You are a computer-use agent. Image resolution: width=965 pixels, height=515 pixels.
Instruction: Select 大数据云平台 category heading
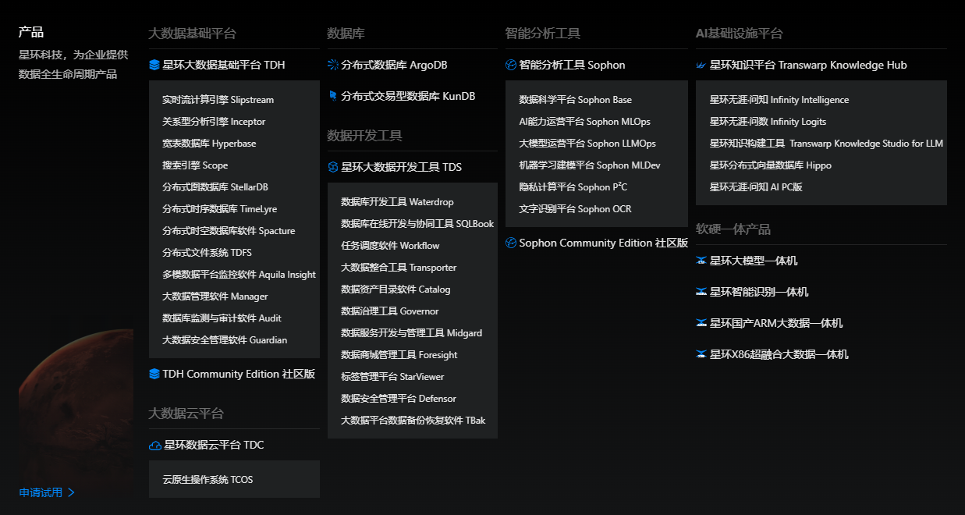(186, 414)
